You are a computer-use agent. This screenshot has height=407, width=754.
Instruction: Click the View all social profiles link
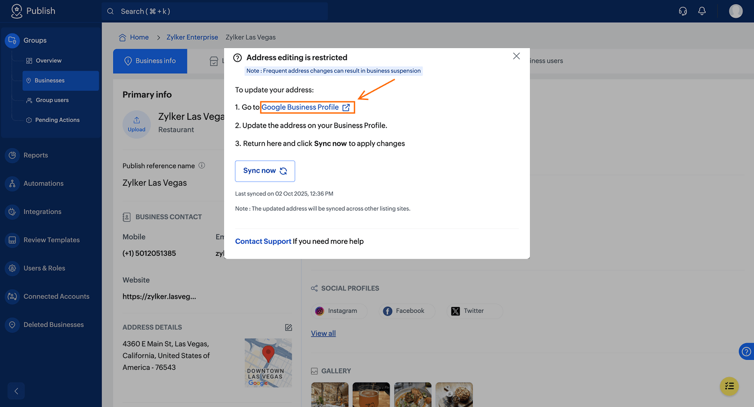coord(324,333)
